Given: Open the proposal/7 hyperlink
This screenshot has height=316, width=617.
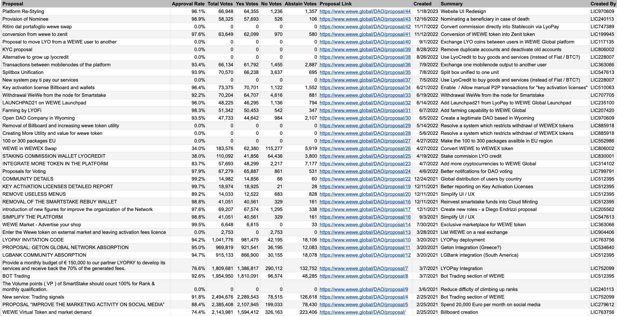Looking at the screenshot, I should 363,268.
